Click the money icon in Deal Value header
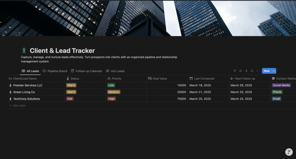Viewport: 296px width, 159px height. click(x=150, y=78)
